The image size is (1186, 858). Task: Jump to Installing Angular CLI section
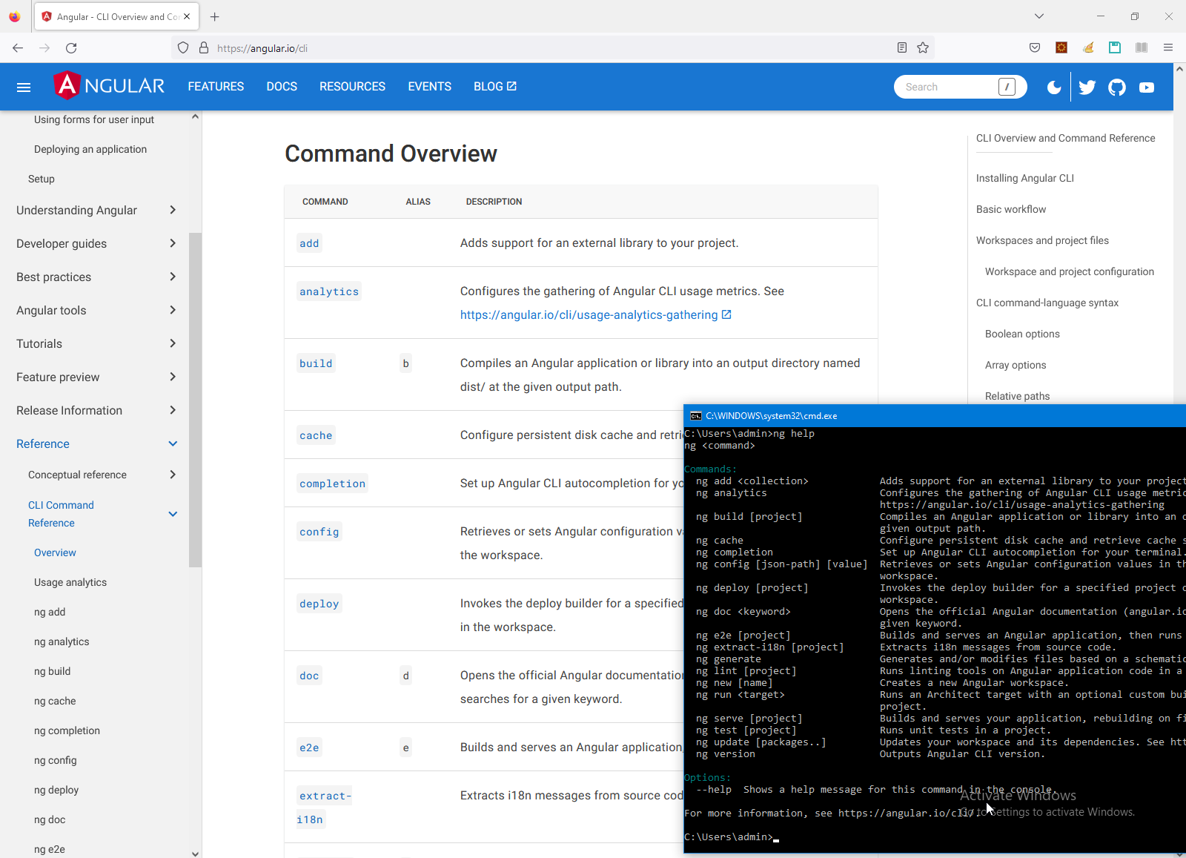[1025, 178]
